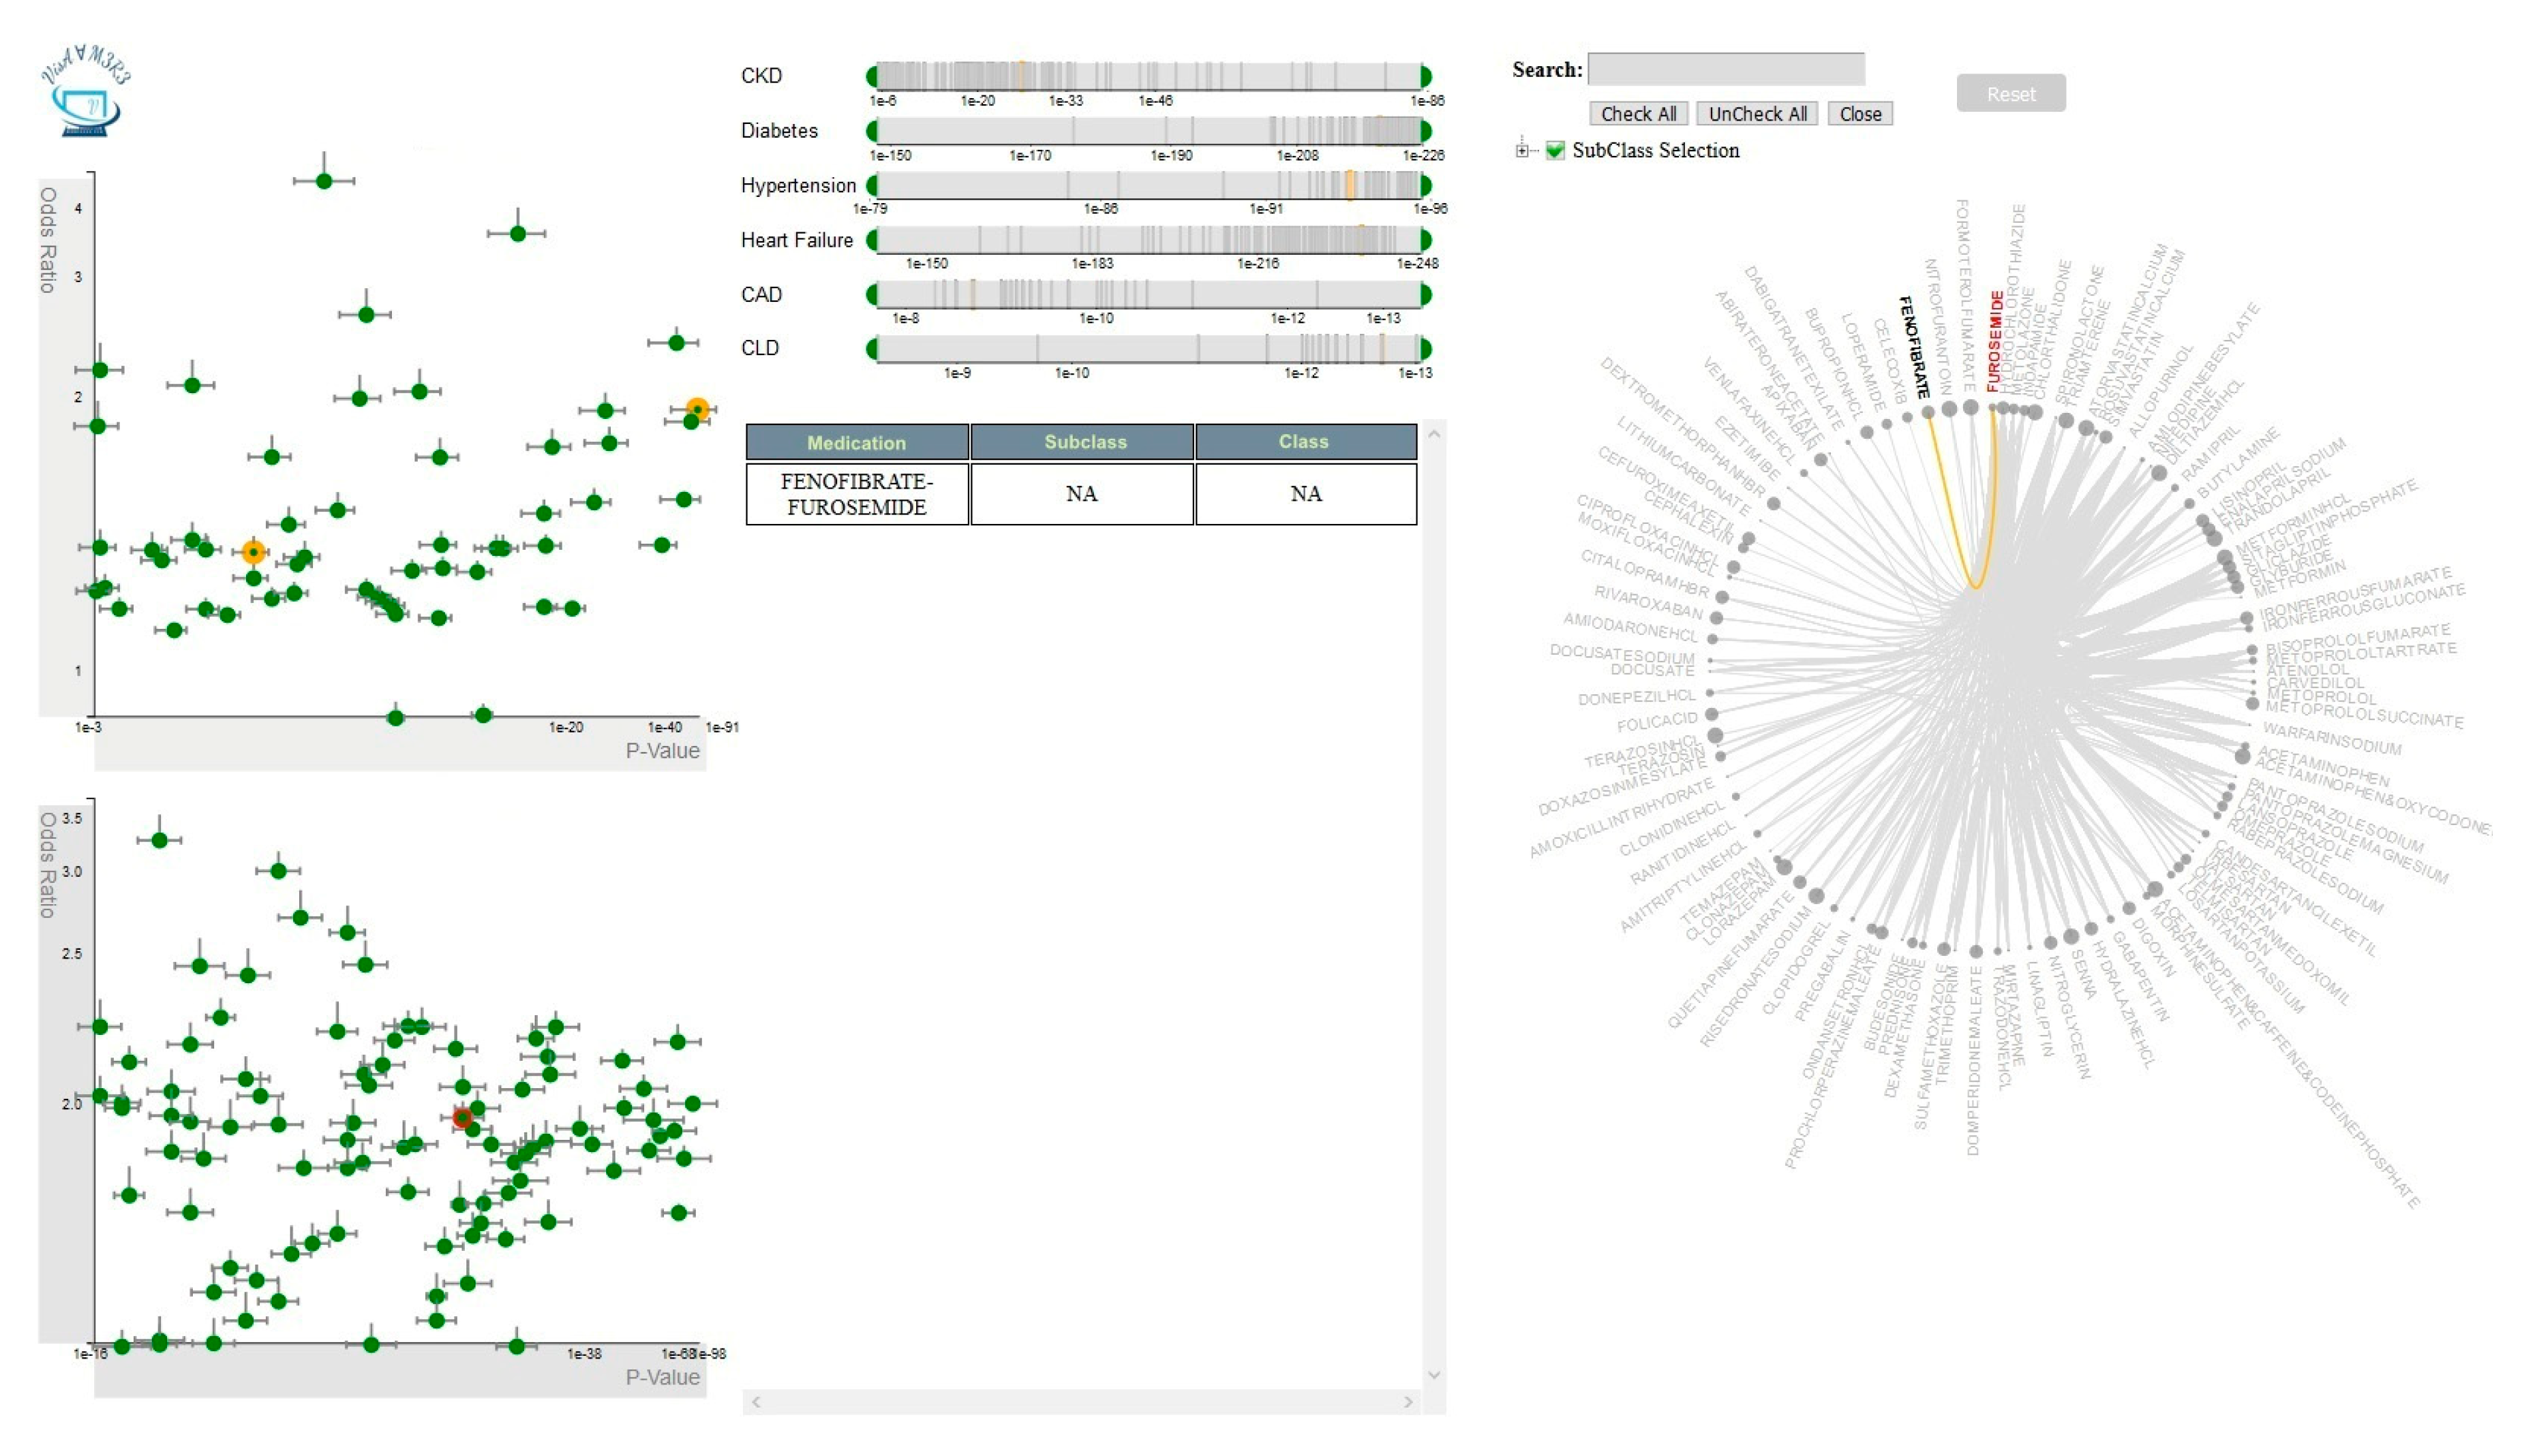Viewport: 2535px width, 1456px height.
Task: Click the left green handle of the CKD slider
Action: (871, 76)
